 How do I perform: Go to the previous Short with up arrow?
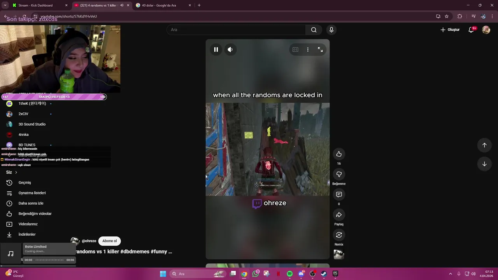(484, 145)
